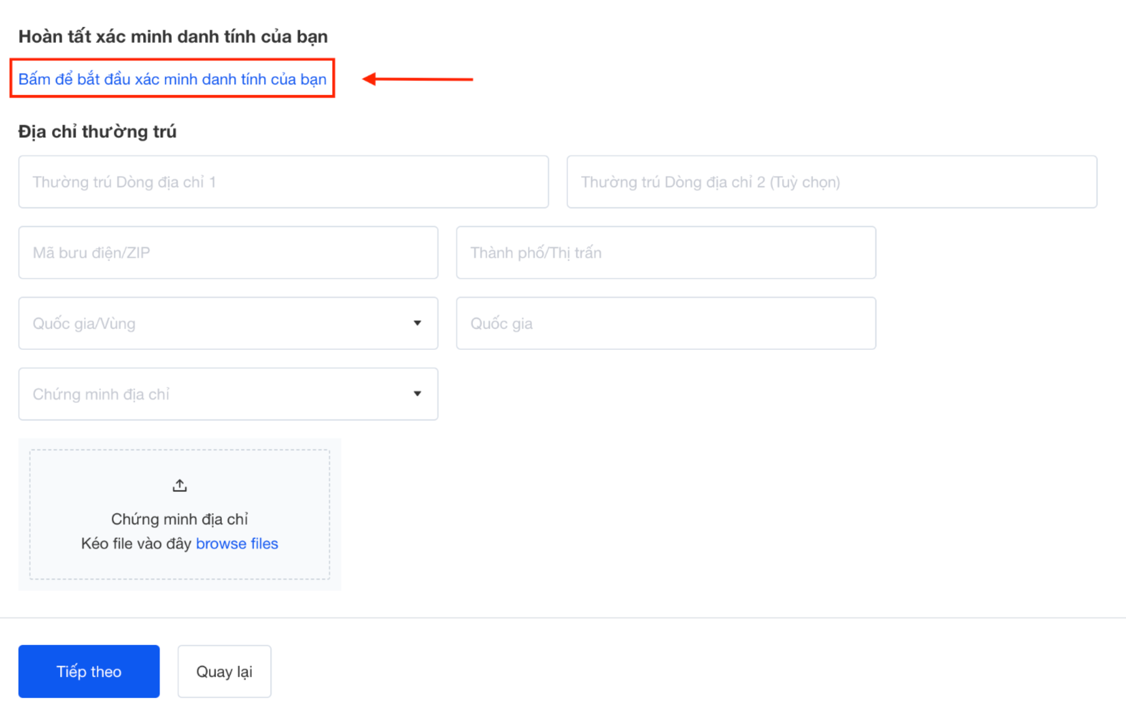
Task: Click the browse files link
Action: click(237, 543)
